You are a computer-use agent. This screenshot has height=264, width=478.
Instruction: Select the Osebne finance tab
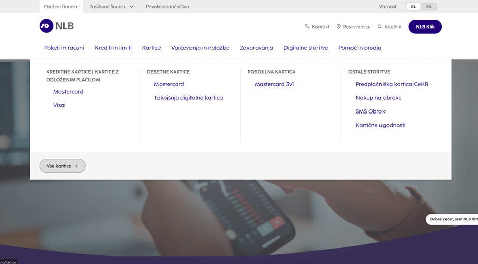coord(61,7)
